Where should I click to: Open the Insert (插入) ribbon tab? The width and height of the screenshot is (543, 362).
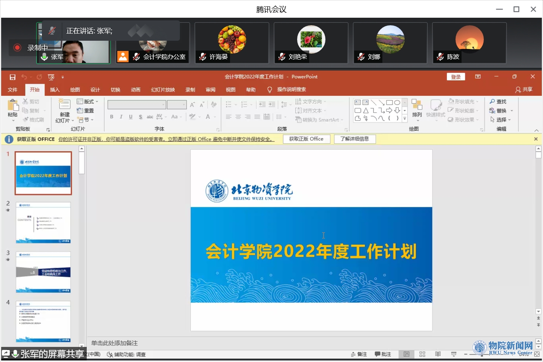tap(55, 90)
